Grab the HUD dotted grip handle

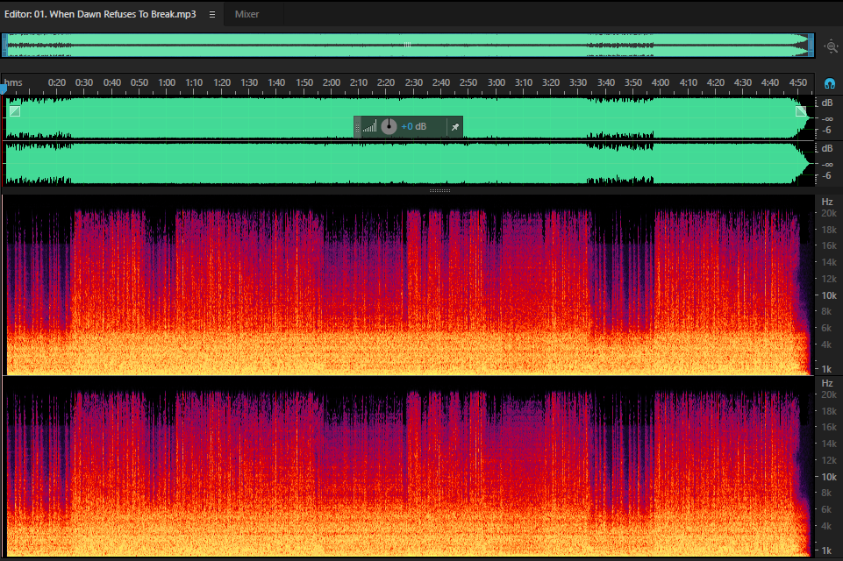(x=358, y=127)
